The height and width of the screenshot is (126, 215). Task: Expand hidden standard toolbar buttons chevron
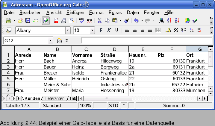211,18
